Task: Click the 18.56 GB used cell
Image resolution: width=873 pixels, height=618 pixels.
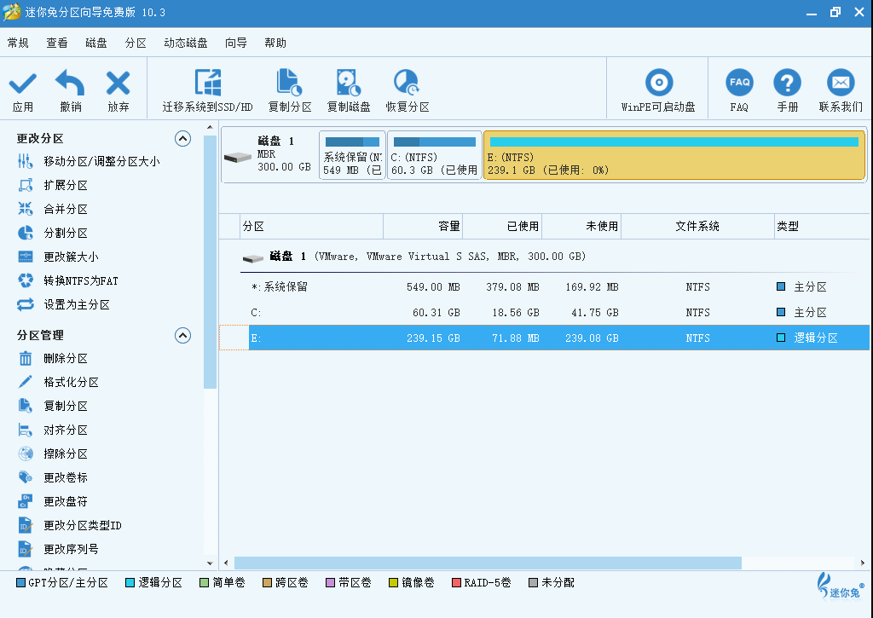Action: [516, 313]
